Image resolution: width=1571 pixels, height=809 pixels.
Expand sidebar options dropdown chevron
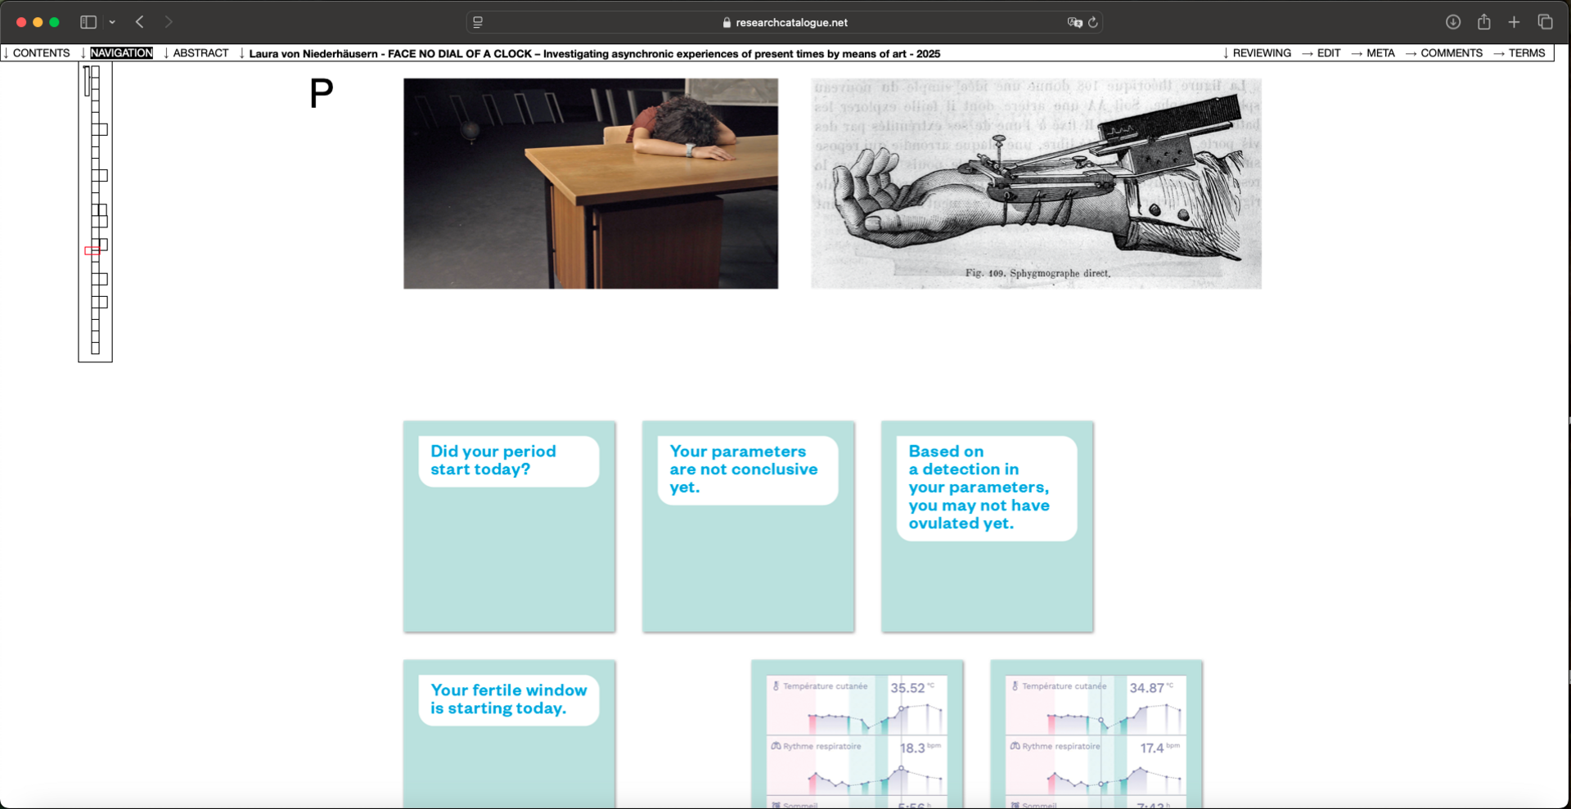112,22
